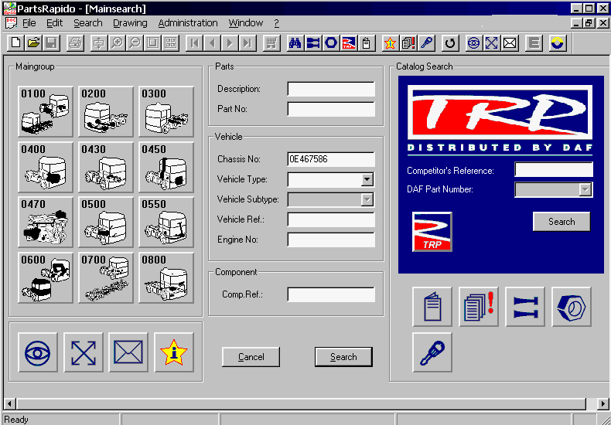The height and width of the screenshot is (425, 611).
Task: Click the TRP toolbar icon
Action: [349, 42]
